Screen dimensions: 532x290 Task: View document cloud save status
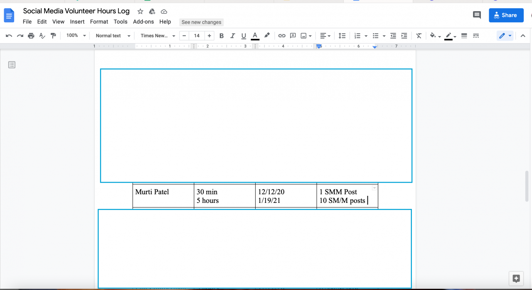pos(164,12)
